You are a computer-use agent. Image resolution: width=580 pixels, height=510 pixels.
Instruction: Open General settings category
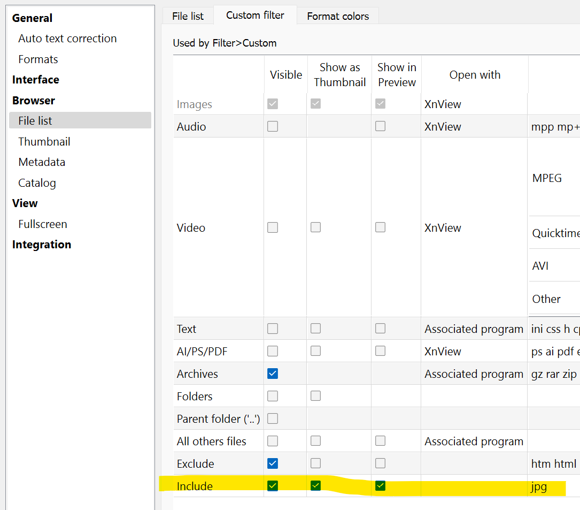click(x=32, y=18)
